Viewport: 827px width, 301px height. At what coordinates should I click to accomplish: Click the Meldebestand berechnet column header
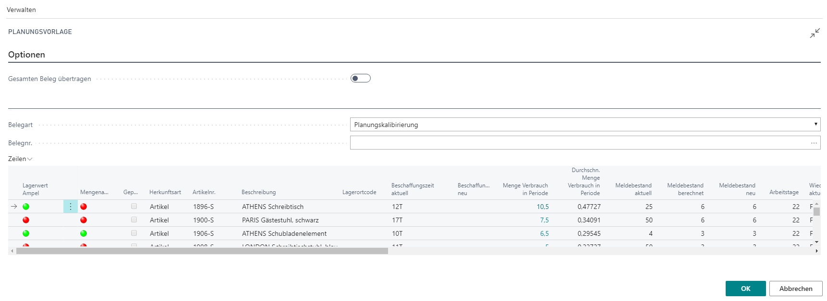[x=685, y=189]
